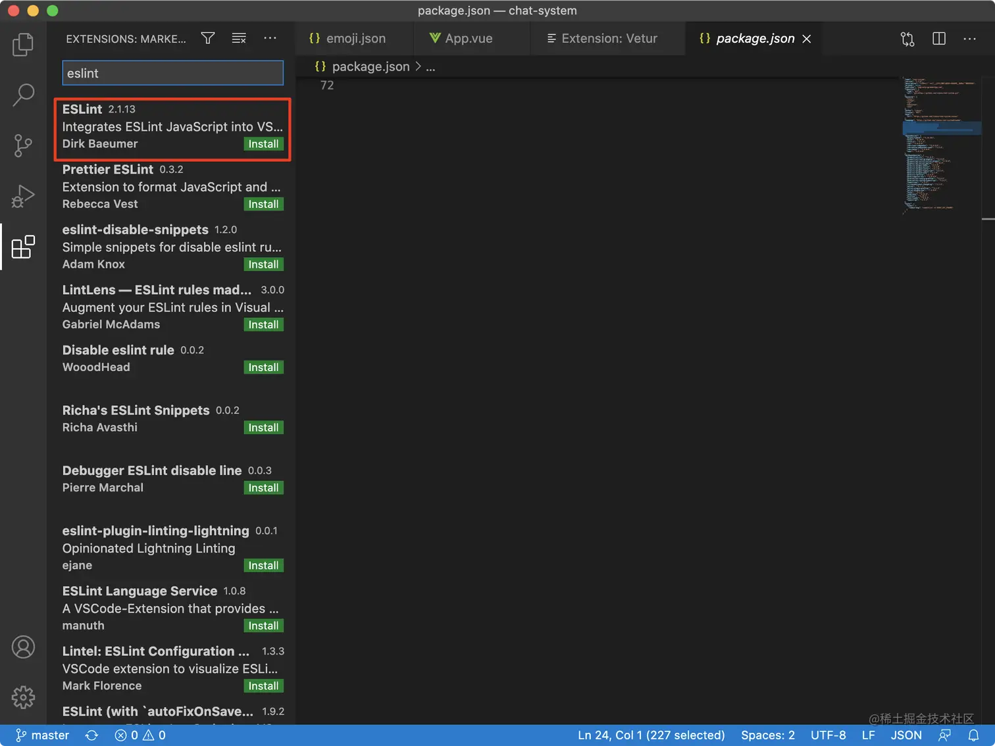Viewport: 995px width, 746px height.
Task: Close the package.json tab
Action: (x=807, y=39)
